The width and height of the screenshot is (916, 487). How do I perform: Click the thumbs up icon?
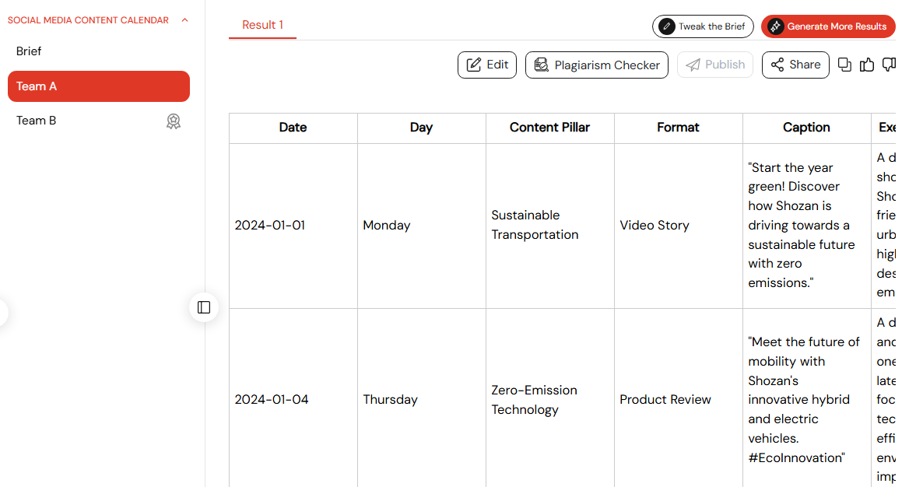[x=867, y=65]
